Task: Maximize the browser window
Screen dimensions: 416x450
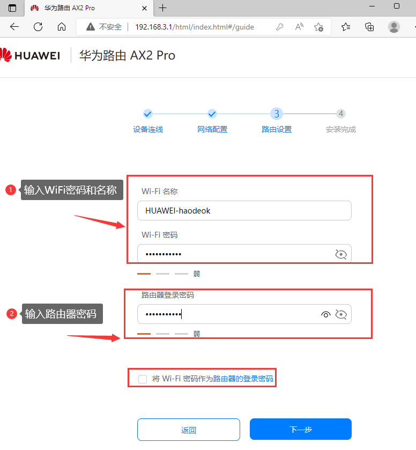Action: 397,6
